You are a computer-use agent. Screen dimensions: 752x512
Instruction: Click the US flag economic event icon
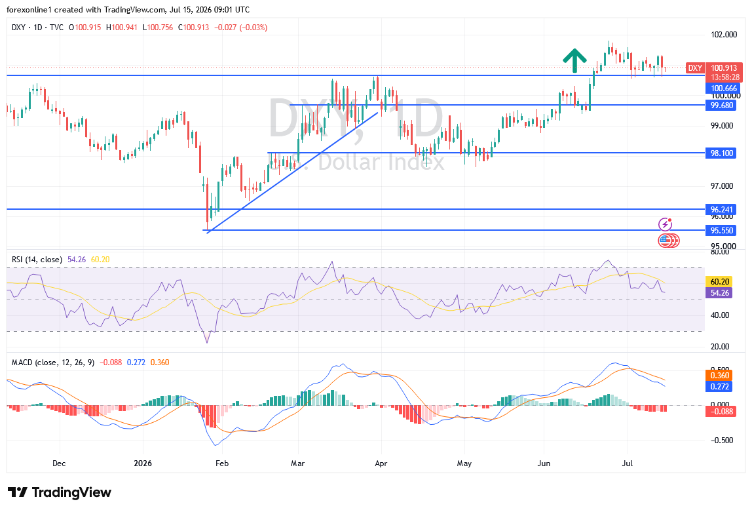[668, 240]
